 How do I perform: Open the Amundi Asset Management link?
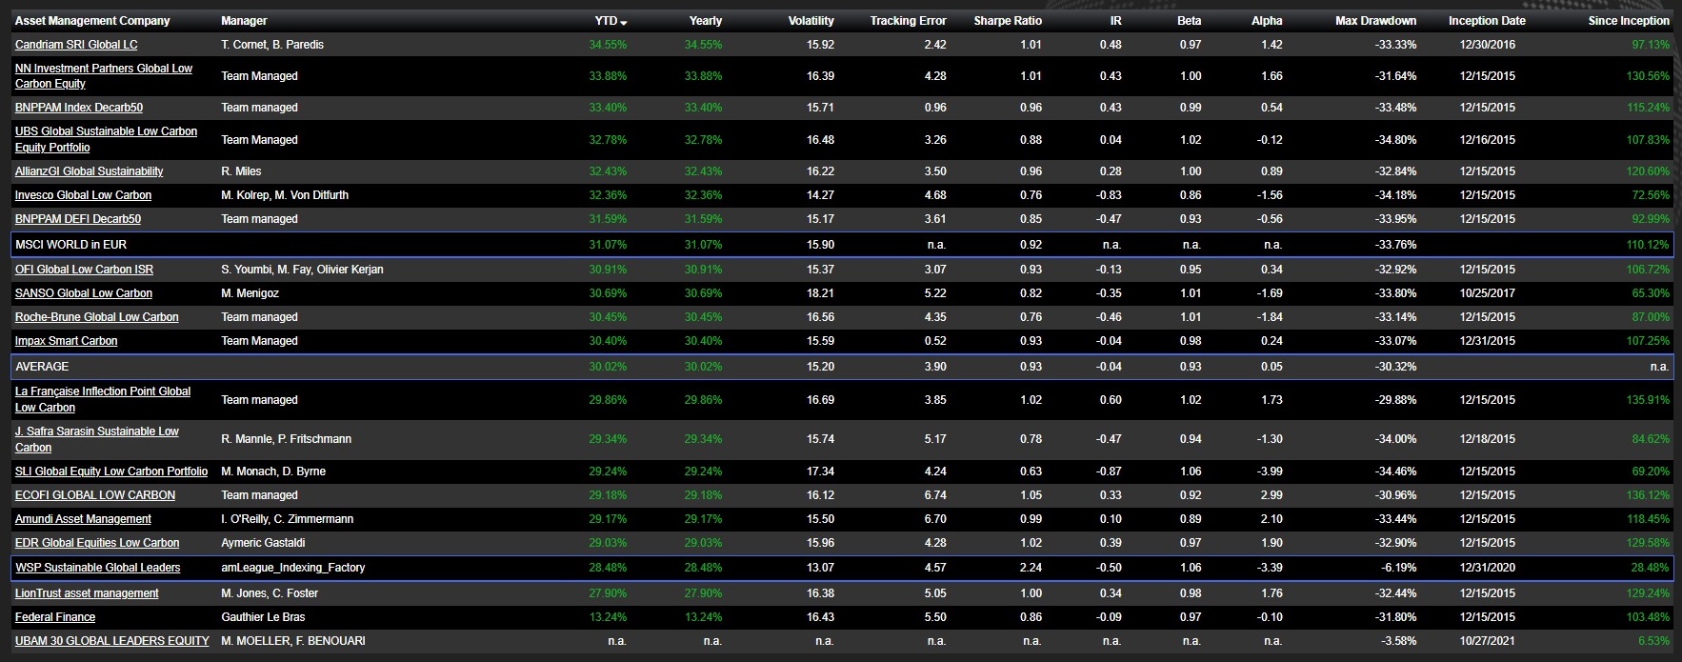pos(84,519)
